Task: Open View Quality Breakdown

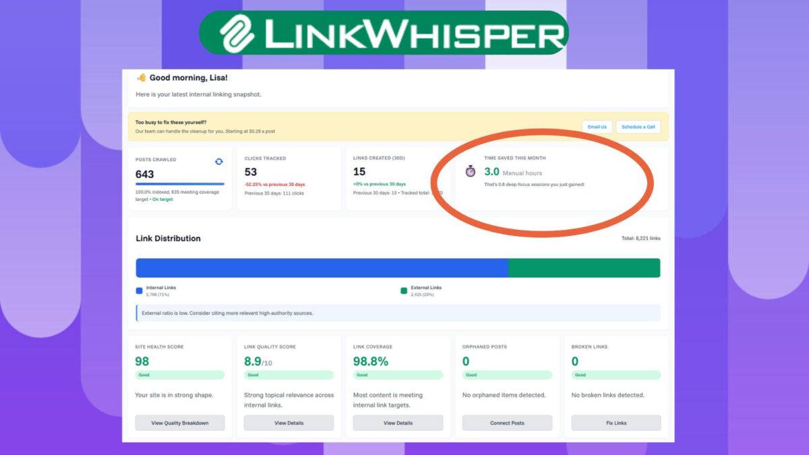Action: point(179,423)
